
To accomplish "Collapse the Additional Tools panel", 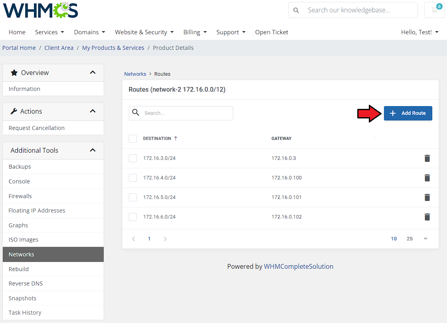I will point(93,150).
